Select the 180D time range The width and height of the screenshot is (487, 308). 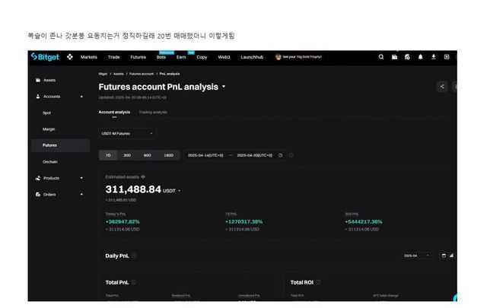[x=168, y=155]
